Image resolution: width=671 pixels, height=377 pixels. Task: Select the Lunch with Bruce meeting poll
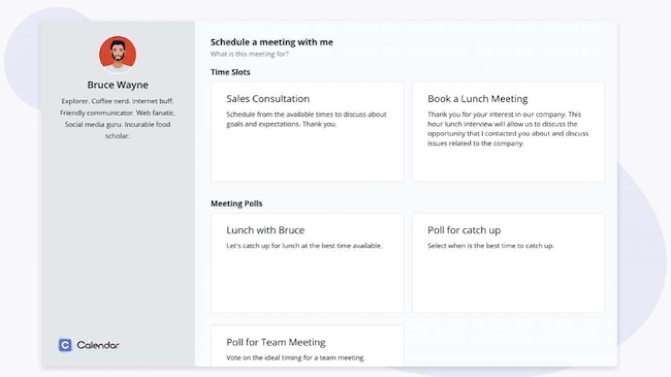pyautogui.click(x=307, y=263)
